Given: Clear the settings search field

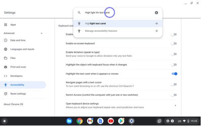Looking at the screenshot, I should (x=156, y=12).
